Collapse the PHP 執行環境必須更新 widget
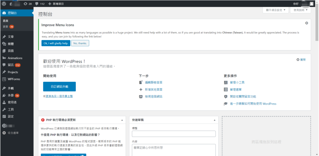 pyautogui.click(x=122, y=120)
